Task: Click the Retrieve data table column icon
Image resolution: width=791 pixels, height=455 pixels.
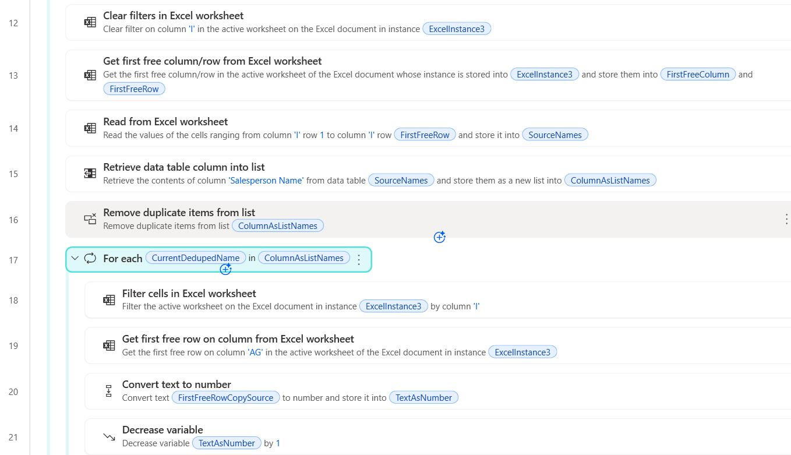Action: pos(90,174)
